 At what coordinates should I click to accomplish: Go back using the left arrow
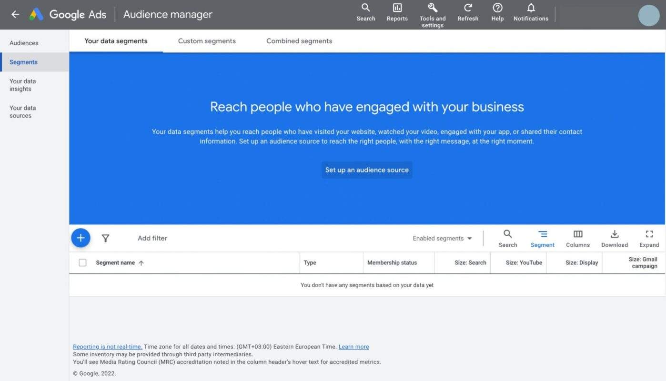pyautogui.click(x=15, y=14)
